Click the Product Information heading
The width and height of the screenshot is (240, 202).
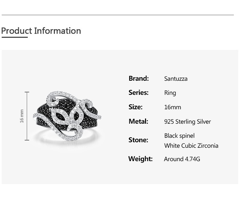click(41, 31)
